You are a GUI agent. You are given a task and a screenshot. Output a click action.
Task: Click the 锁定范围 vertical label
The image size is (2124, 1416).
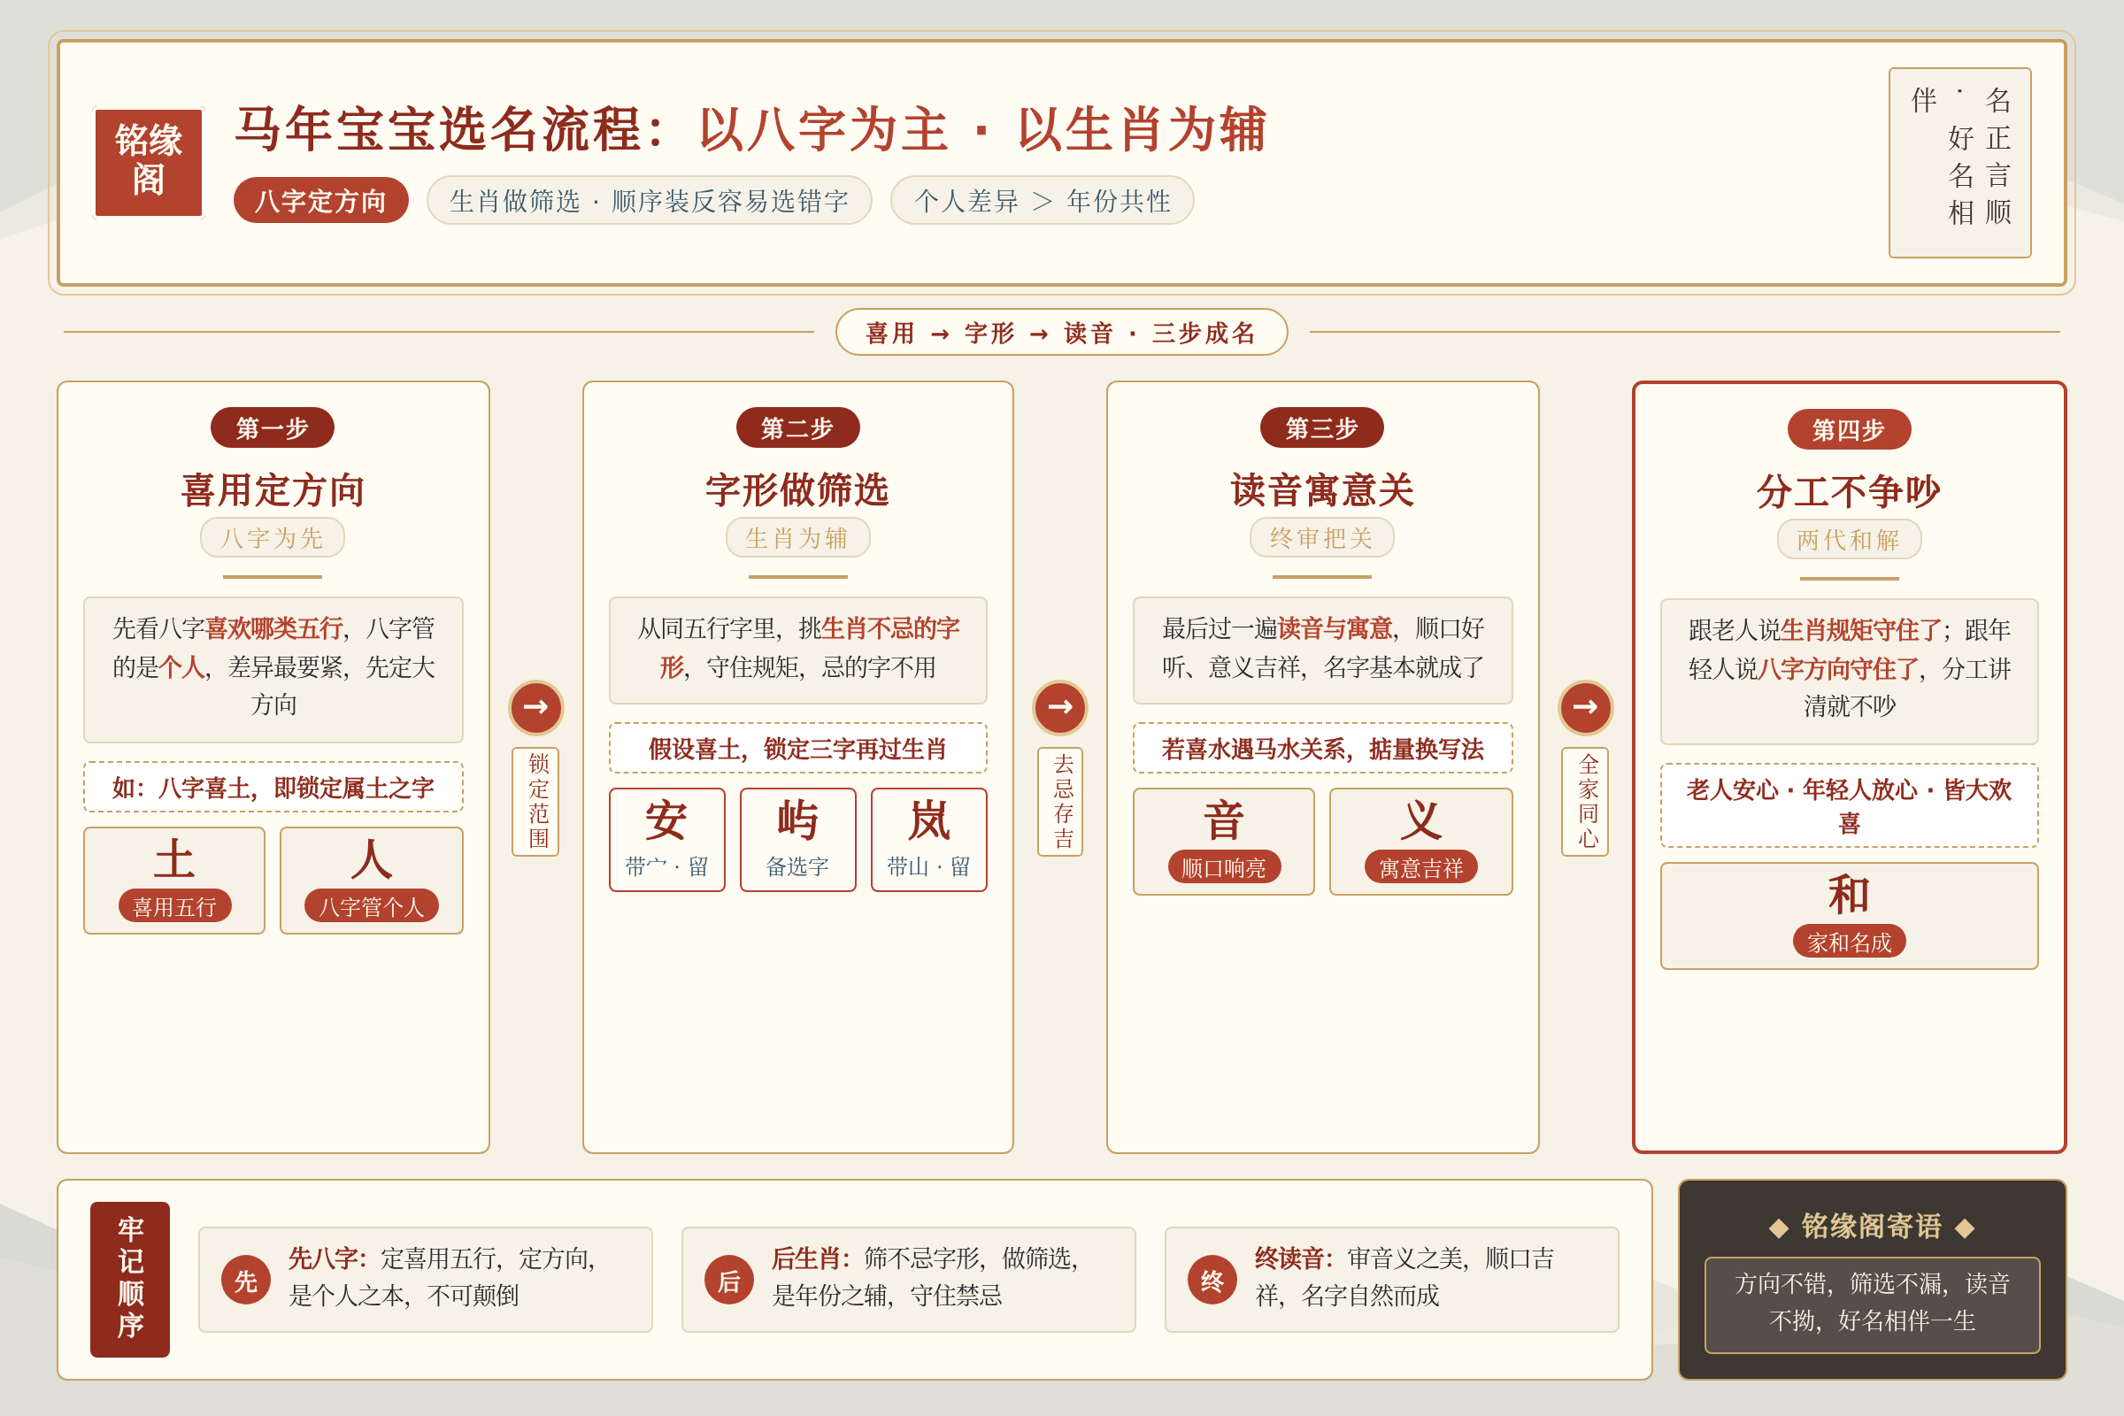click(x=535, y=801)
